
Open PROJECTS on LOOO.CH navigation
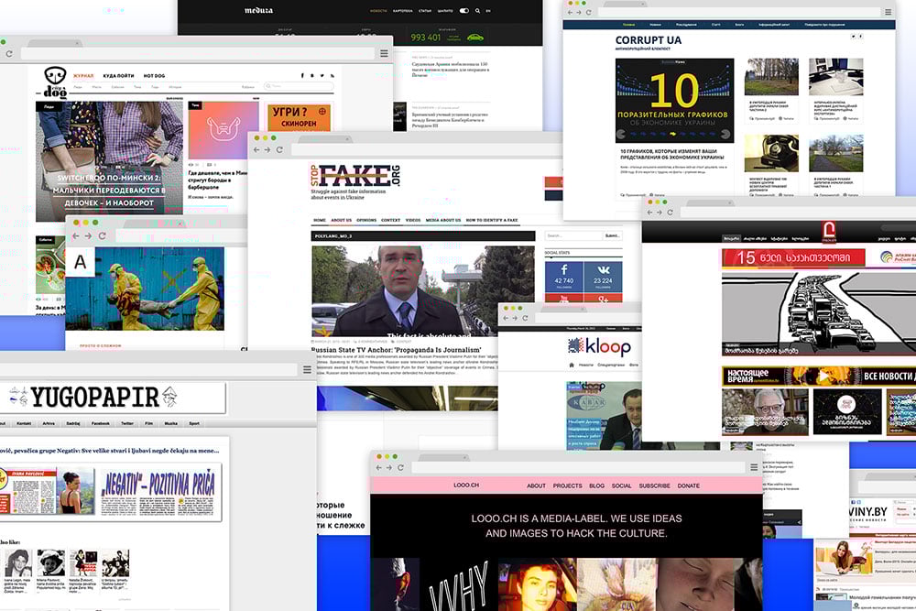tap(567, 486)
